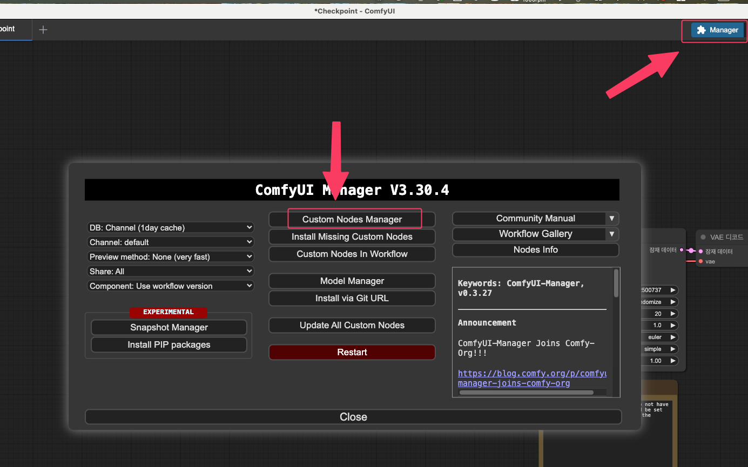Open the Community Manual button
Image resolution: width=748 pixels, height=467 pixels.
(529, 219)
